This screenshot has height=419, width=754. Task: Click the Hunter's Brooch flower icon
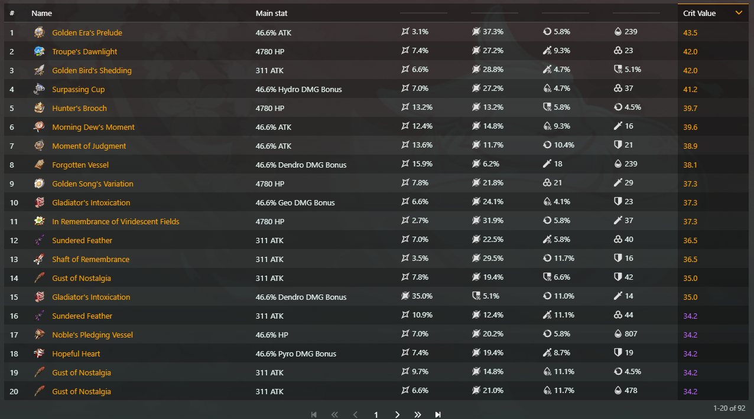tap(39, 108)
